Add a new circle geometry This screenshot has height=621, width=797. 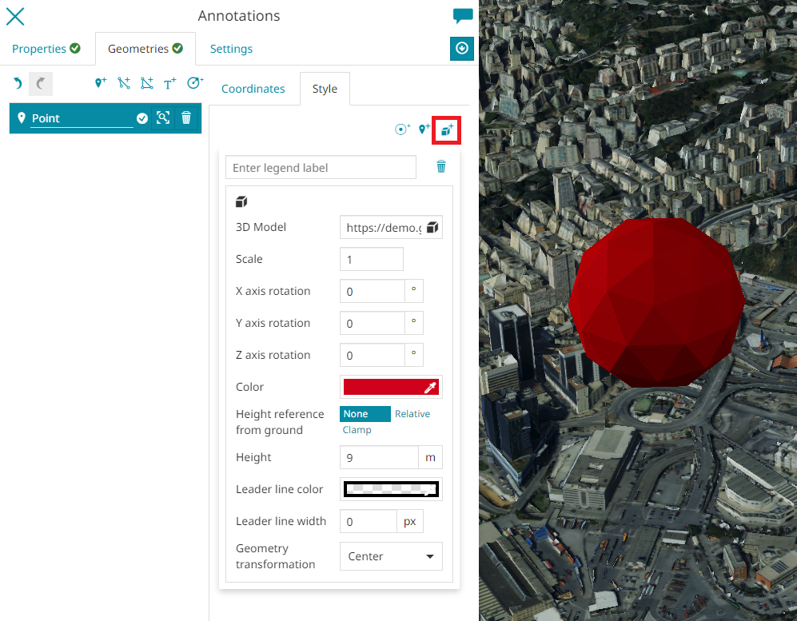[194, 83]
